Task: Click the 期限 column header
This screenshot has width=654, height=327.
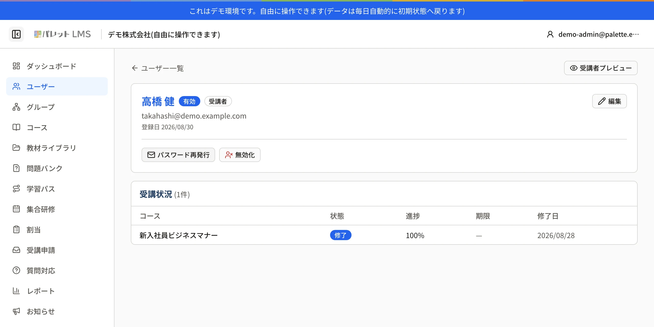Action: tap(483, 216)
